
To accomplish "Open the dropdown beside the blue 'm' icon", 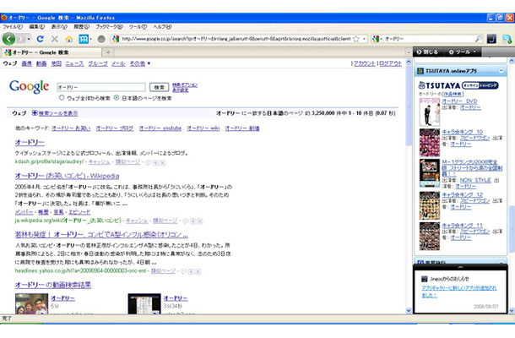I will (90, 39).
